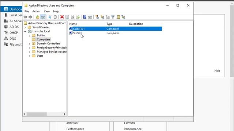
Task: Click the Find objects toolbar icon
Action: [x=118, y=17]
